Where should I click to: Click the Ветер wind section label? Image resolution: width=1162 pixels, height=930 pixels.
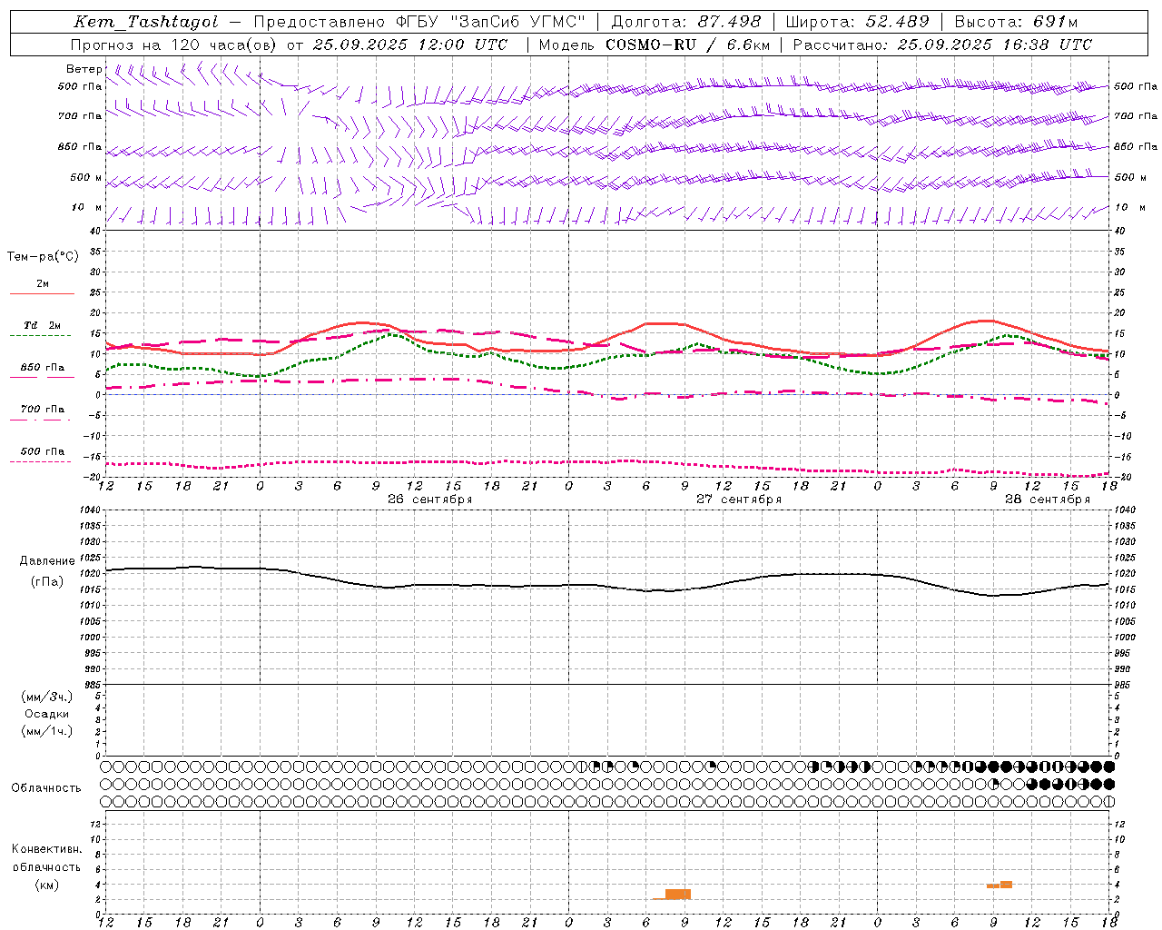(84, 69)
